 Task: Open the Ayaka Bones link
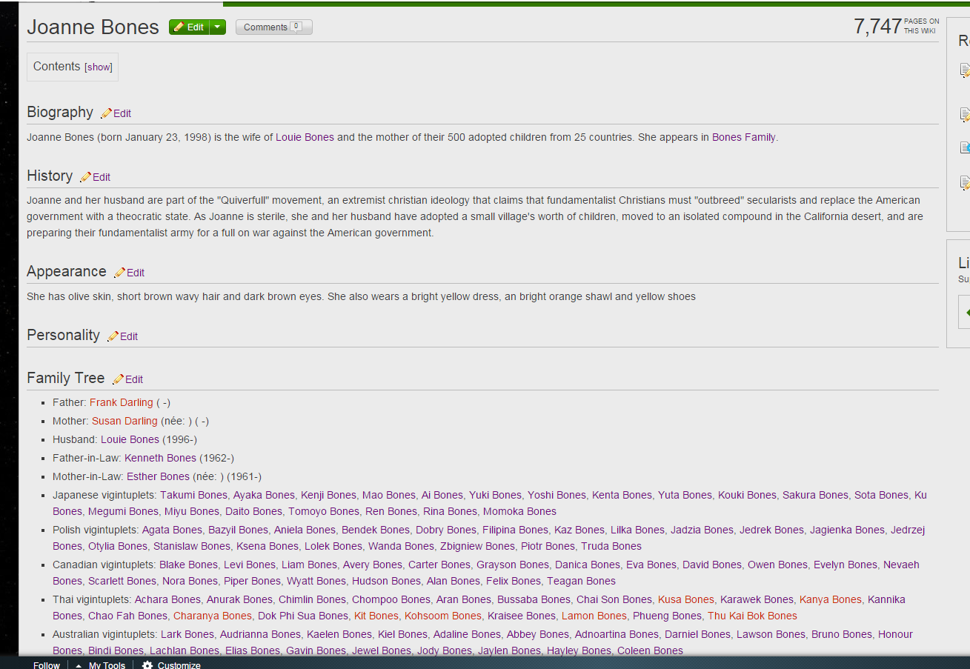pos(264,495)
